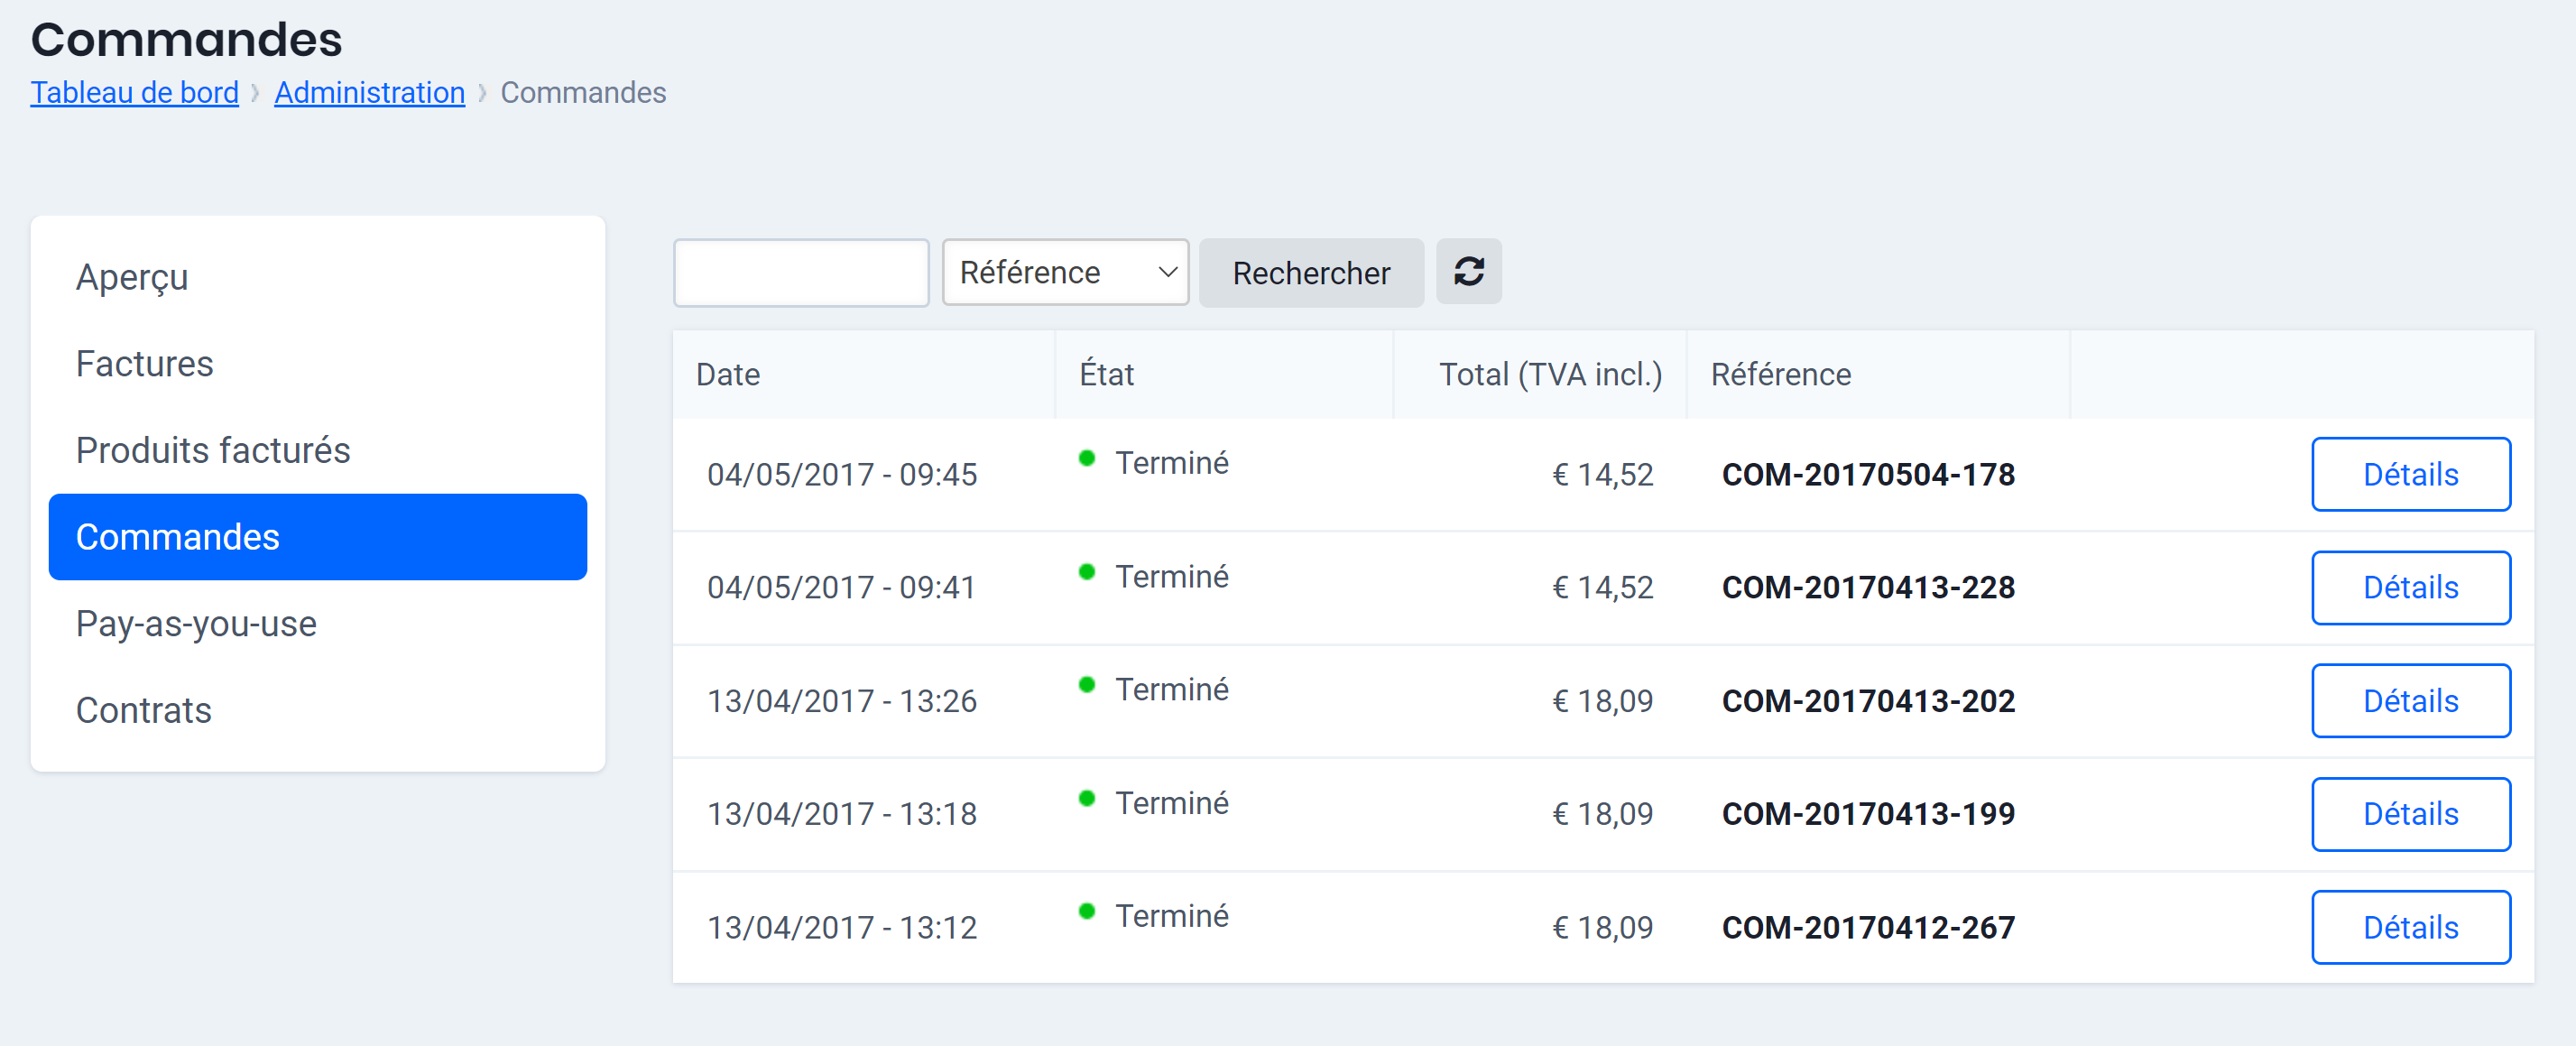Viewport: 2576px width, 1046px height.
Task: Open the Pay-as-you-use section
Action: tap(196, 623)
